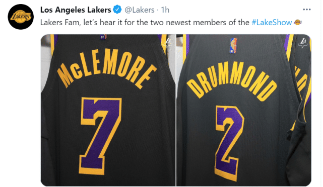Open the @Lakers handle link
Screen dimensions: 323x187
click(x=140, y=10)
